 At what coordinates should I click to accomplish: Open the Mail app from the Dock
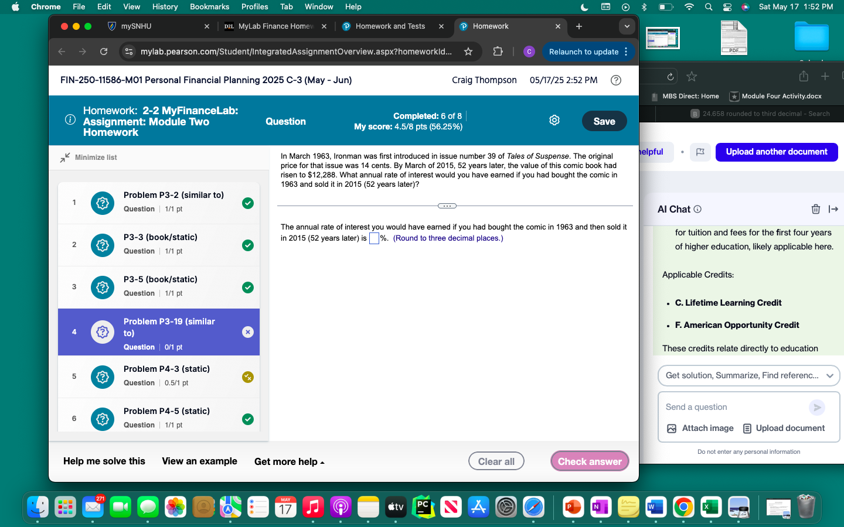[x=93, y=507]
